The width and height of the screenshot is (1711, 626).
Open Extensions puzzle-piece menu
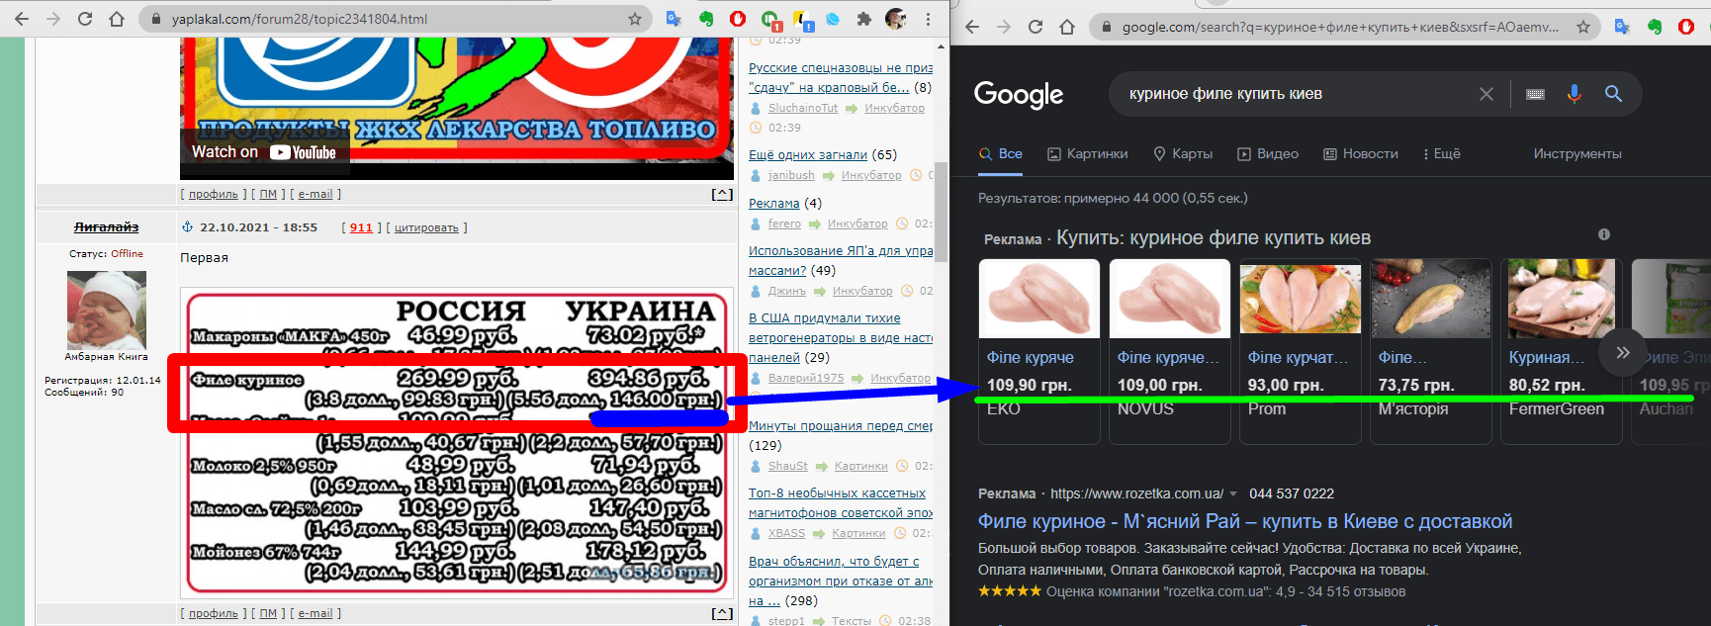864,19
